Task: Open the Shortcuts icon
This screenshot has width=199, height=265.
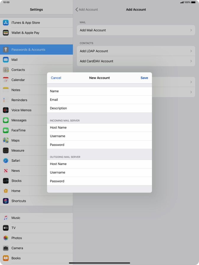Action: 6,201
